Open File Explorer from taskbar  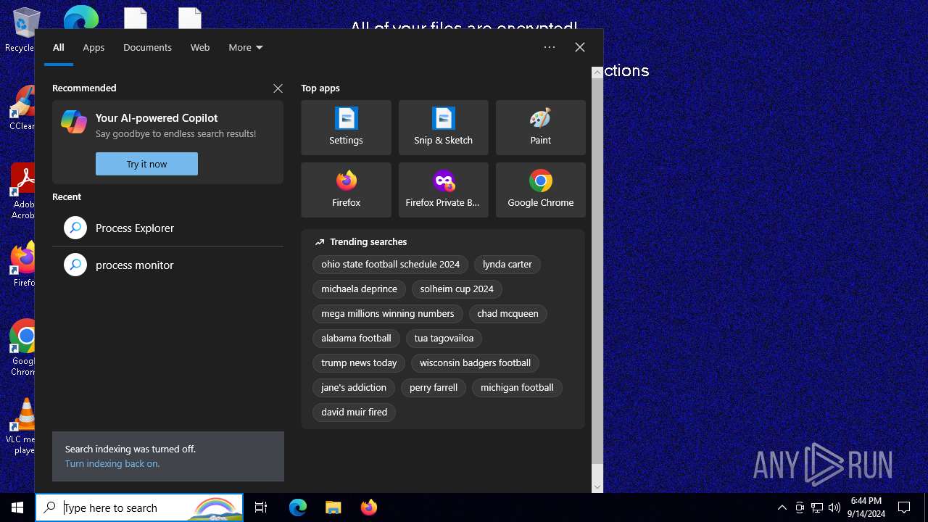(333, 507)
